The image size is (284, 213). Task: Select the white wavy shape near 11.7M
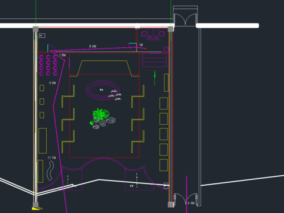[50, 170]
